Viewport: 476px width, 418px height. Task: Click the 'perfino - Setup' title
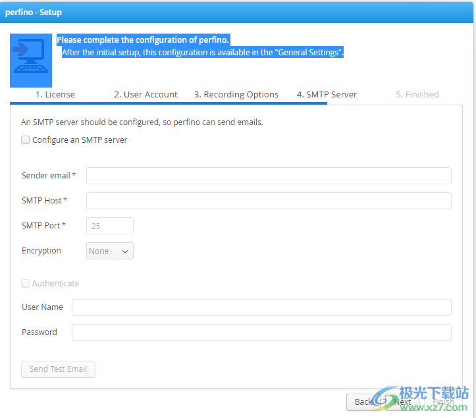[34, 12]
